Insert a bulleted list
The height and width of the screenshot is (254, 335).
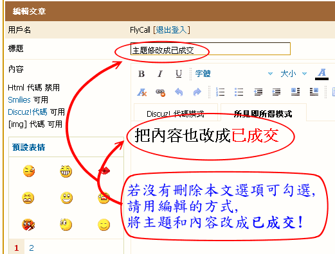pyautogui.click(x=239, y=92)
